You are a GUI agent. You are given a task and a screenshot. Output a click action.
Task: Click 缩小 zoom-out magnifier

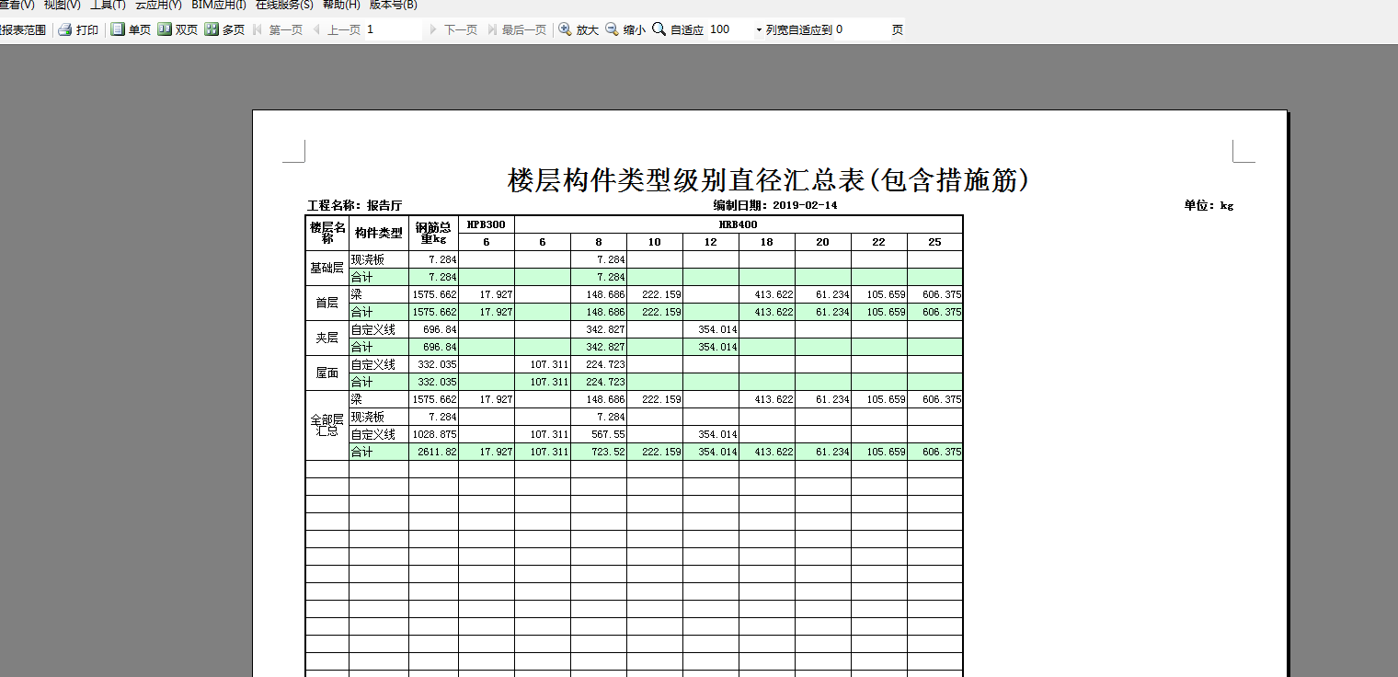[x=625, y=29]
